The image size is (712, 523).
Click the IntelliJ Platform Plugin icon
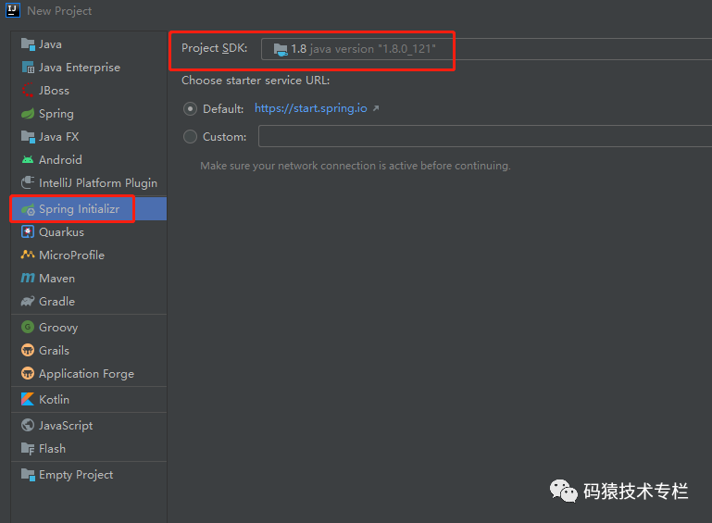click(x=28, y=183)
